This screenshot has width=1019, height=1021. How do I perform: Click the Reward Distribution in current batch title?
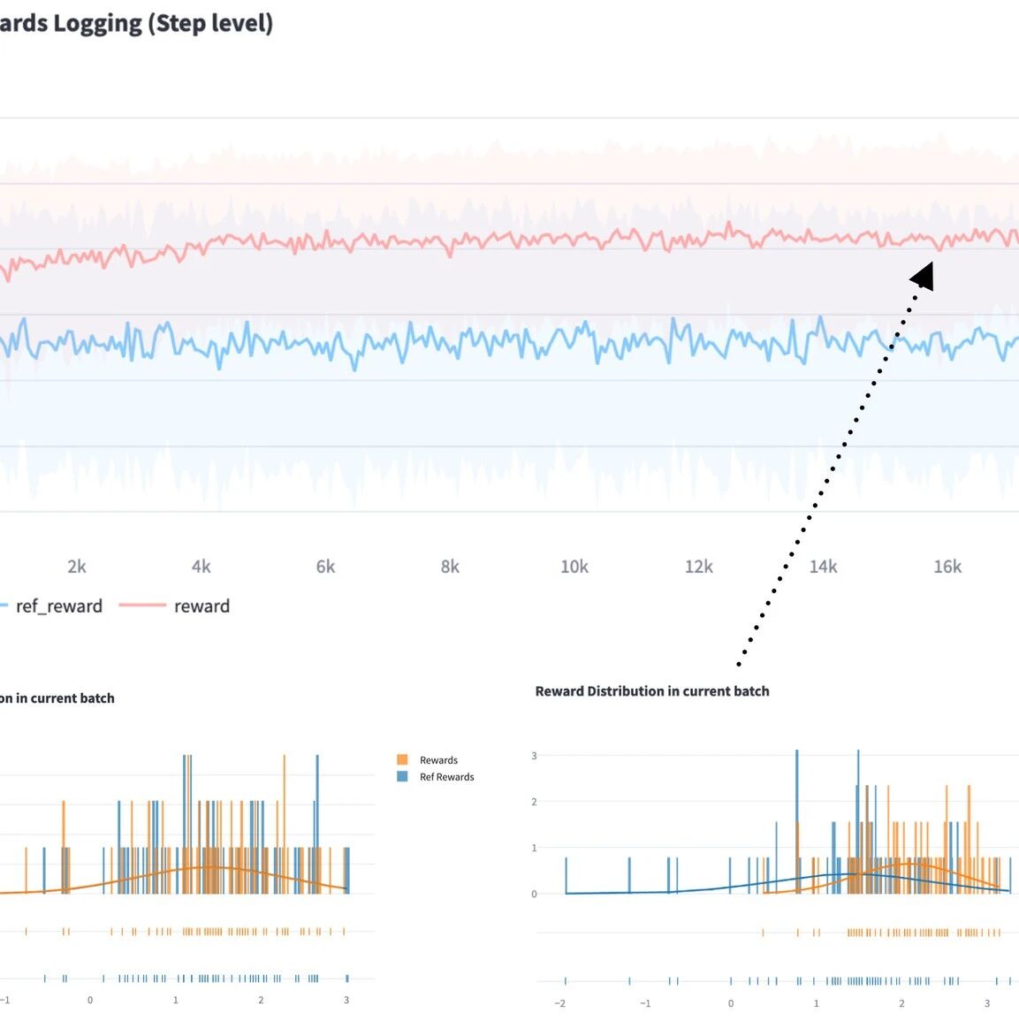651,691
